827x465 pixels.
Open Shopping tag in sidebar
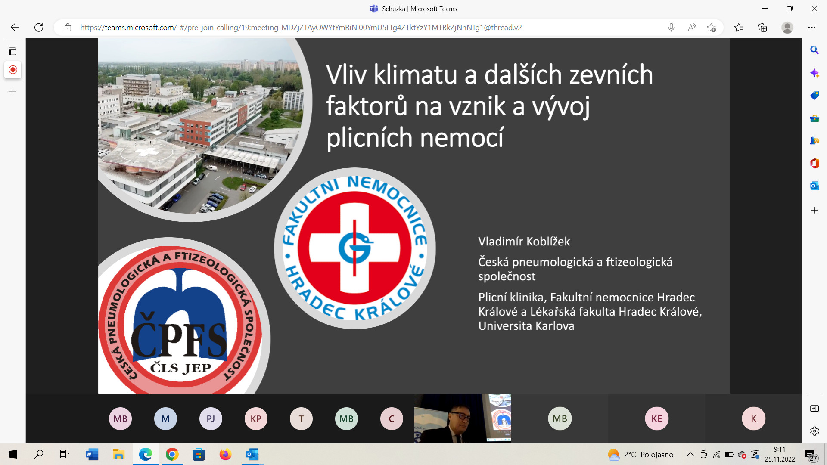click(x=814, y=95)
